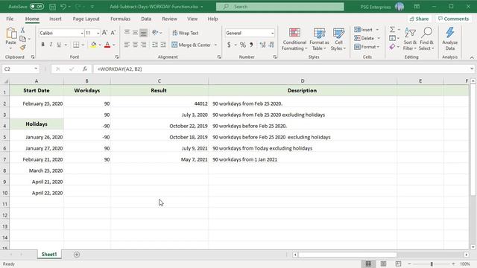Click the Search box in title bar

tap(280, 7)
